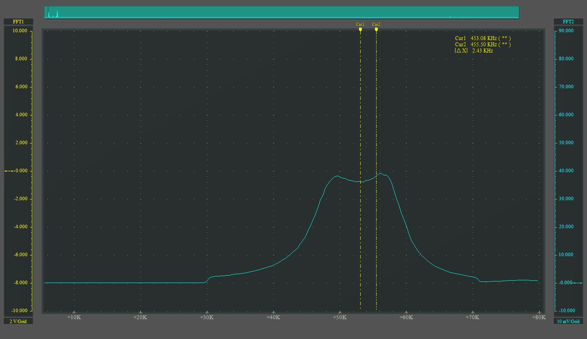
Task: Grab the yellow FFT1 zero-level marker
Action: (x=9, y=171)
